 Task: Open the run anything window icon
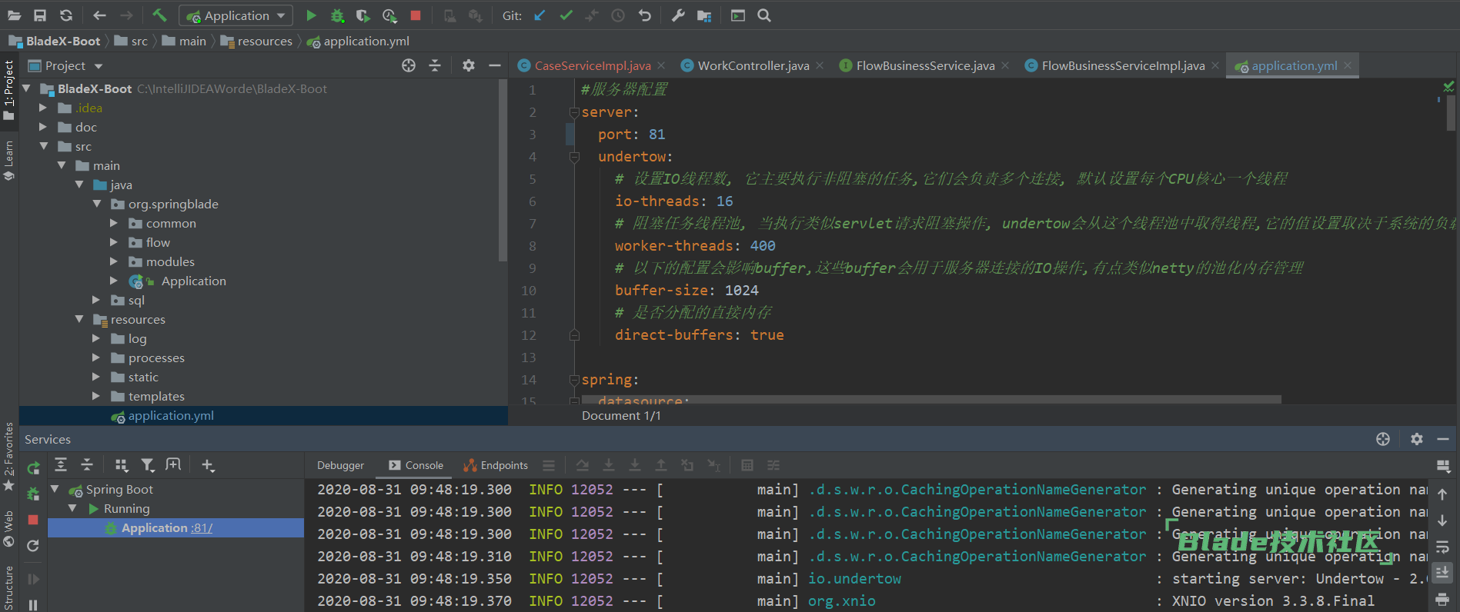coord(738,15)
